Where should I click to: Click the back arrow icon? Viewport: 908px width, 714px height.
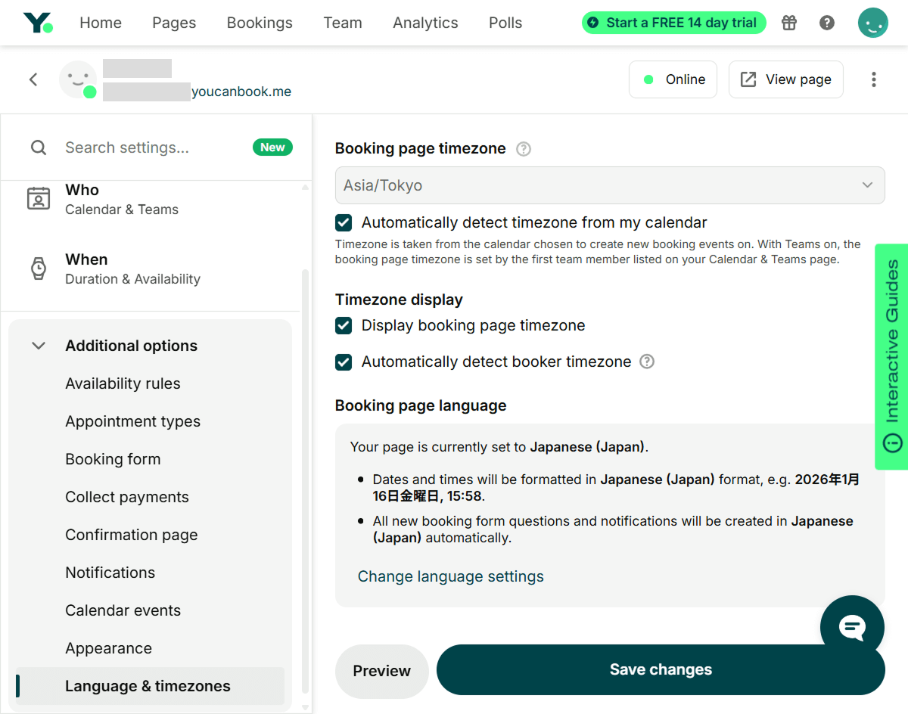tap(33, 79)
